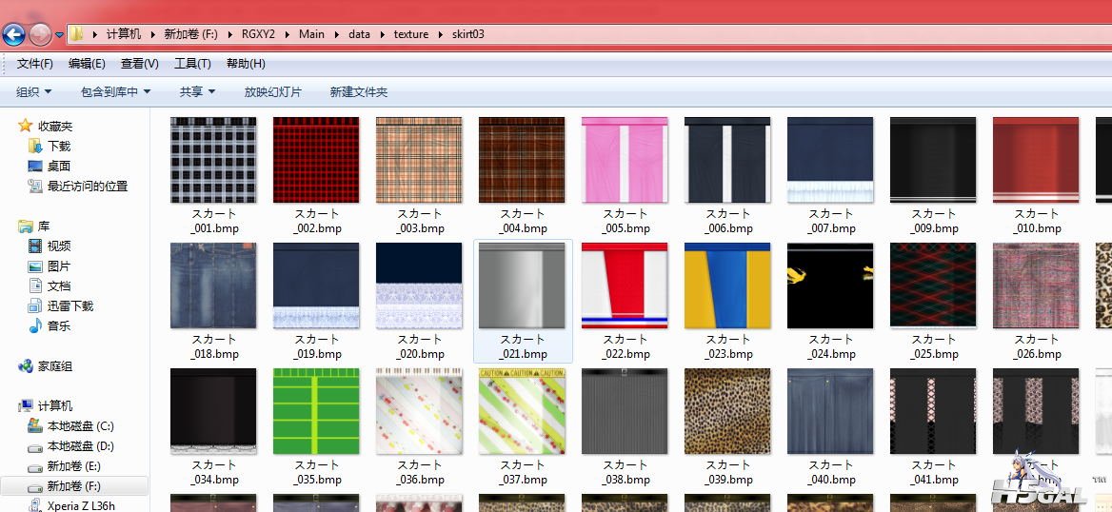Select 计算机 in the address path
This screenshot has width=1112, height=512.
[x=124, y=34]
